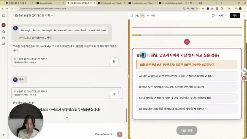Click the Uncaught ReferenceError code text
The width and height of the screenshot is (247, 139).
point(63,30)
